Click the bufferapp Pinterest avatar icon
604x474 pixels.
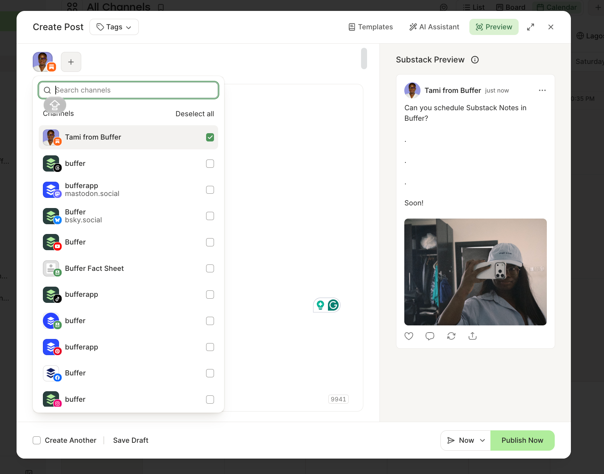[52, 347]
